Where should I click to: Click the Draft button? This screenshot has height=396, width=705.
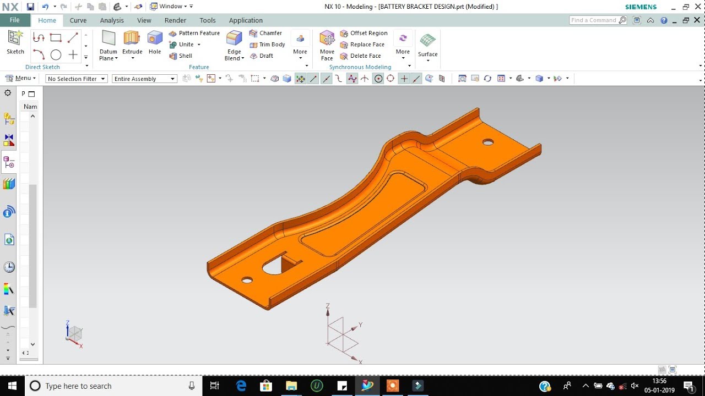[x=262, y=56]
